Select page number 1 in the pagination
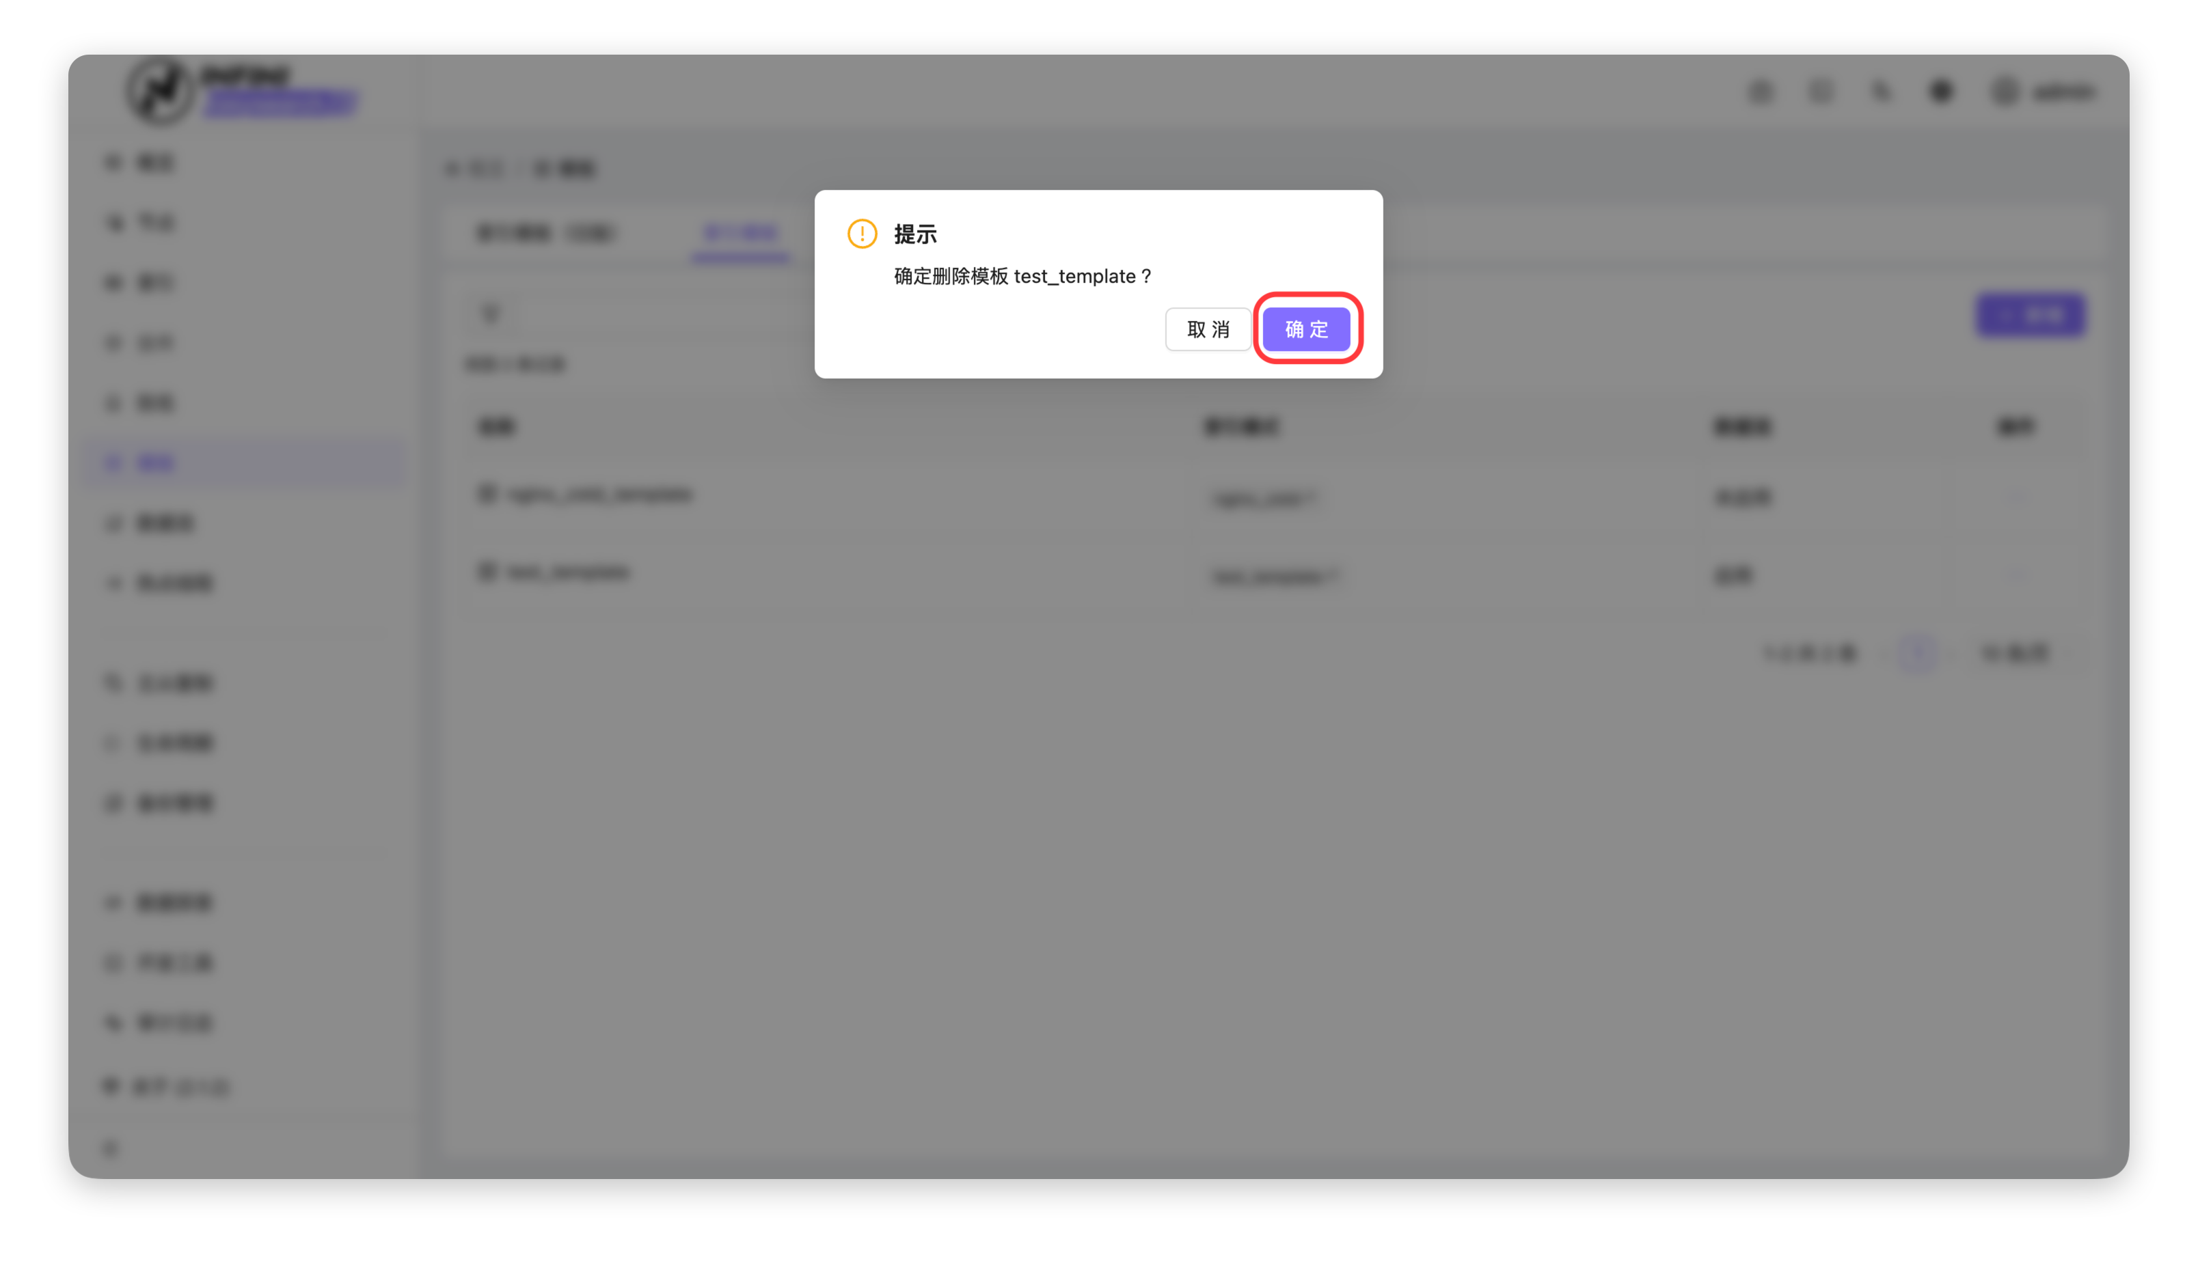This screenshot has height=1261, width=2198. [x=1918, y=653]
